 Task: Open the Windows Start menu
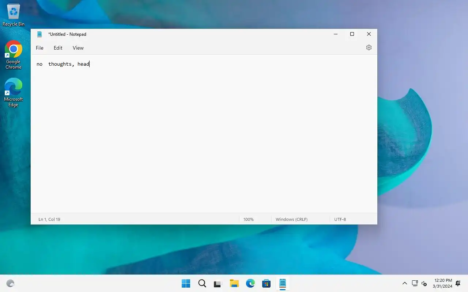point(186,283)
